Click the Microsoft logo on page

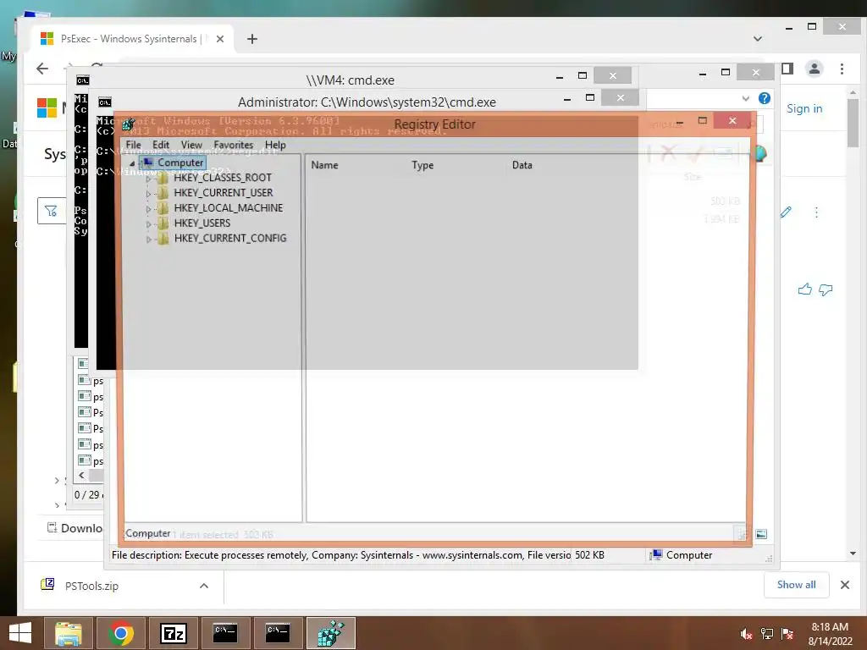[x=47, y=107]
